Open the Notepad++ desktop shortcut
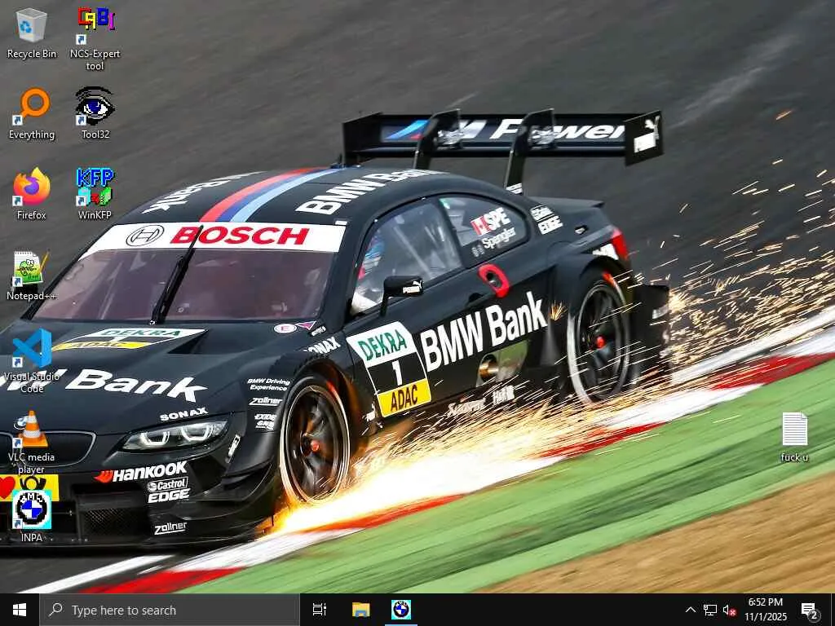 coord(32,276)
